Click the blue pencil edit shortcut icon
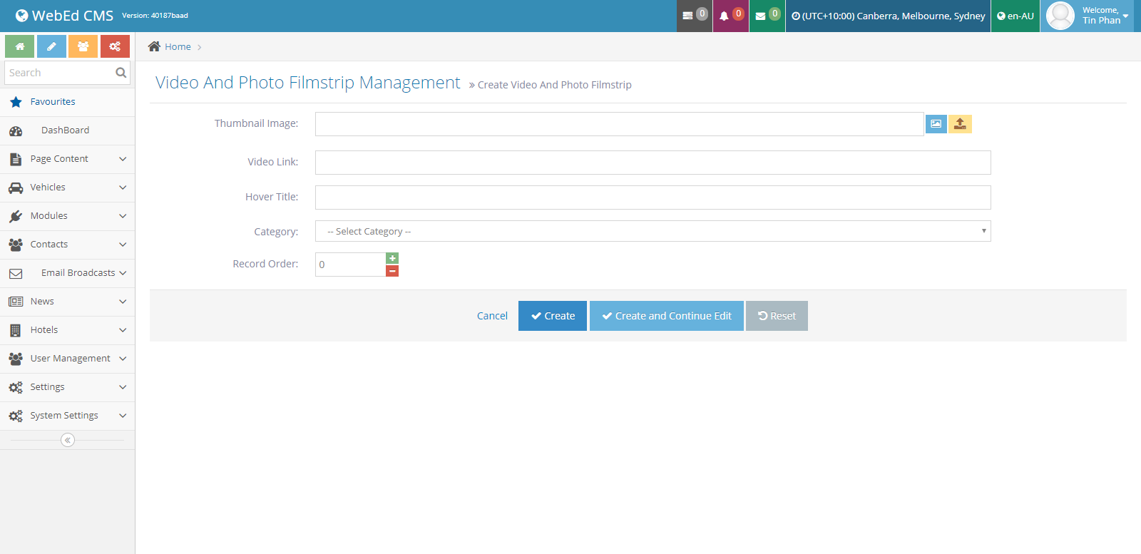This screenshot has width=1141, height=554. [51, 46]
